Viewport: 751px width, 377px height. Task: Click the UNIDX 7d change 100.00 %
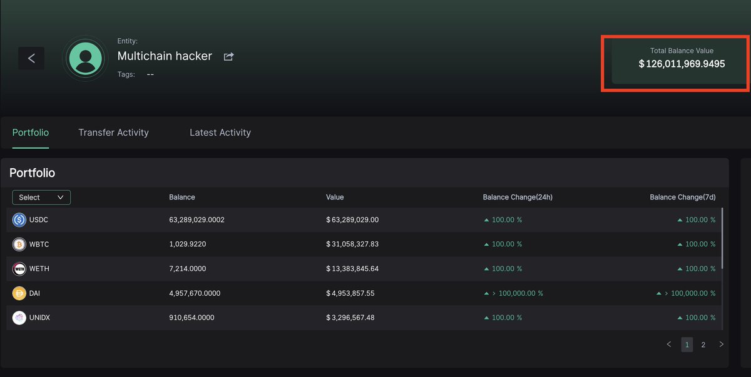pos(696,318)
